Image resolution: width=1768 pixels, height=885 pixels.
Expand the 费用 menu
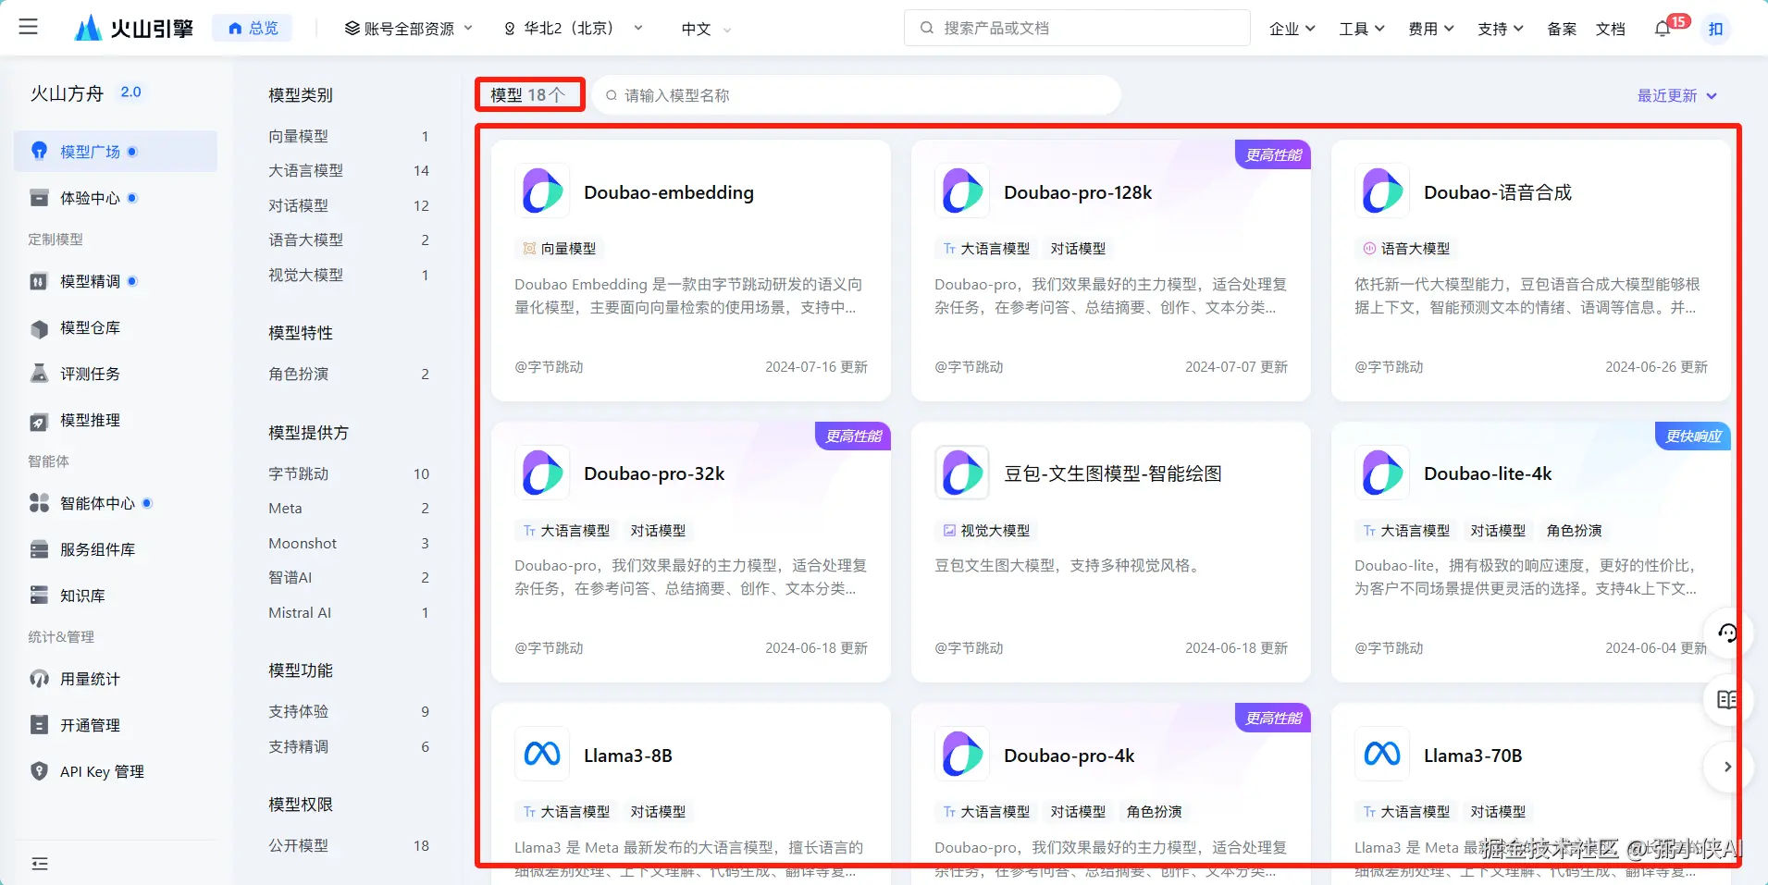pos(1430,29)
